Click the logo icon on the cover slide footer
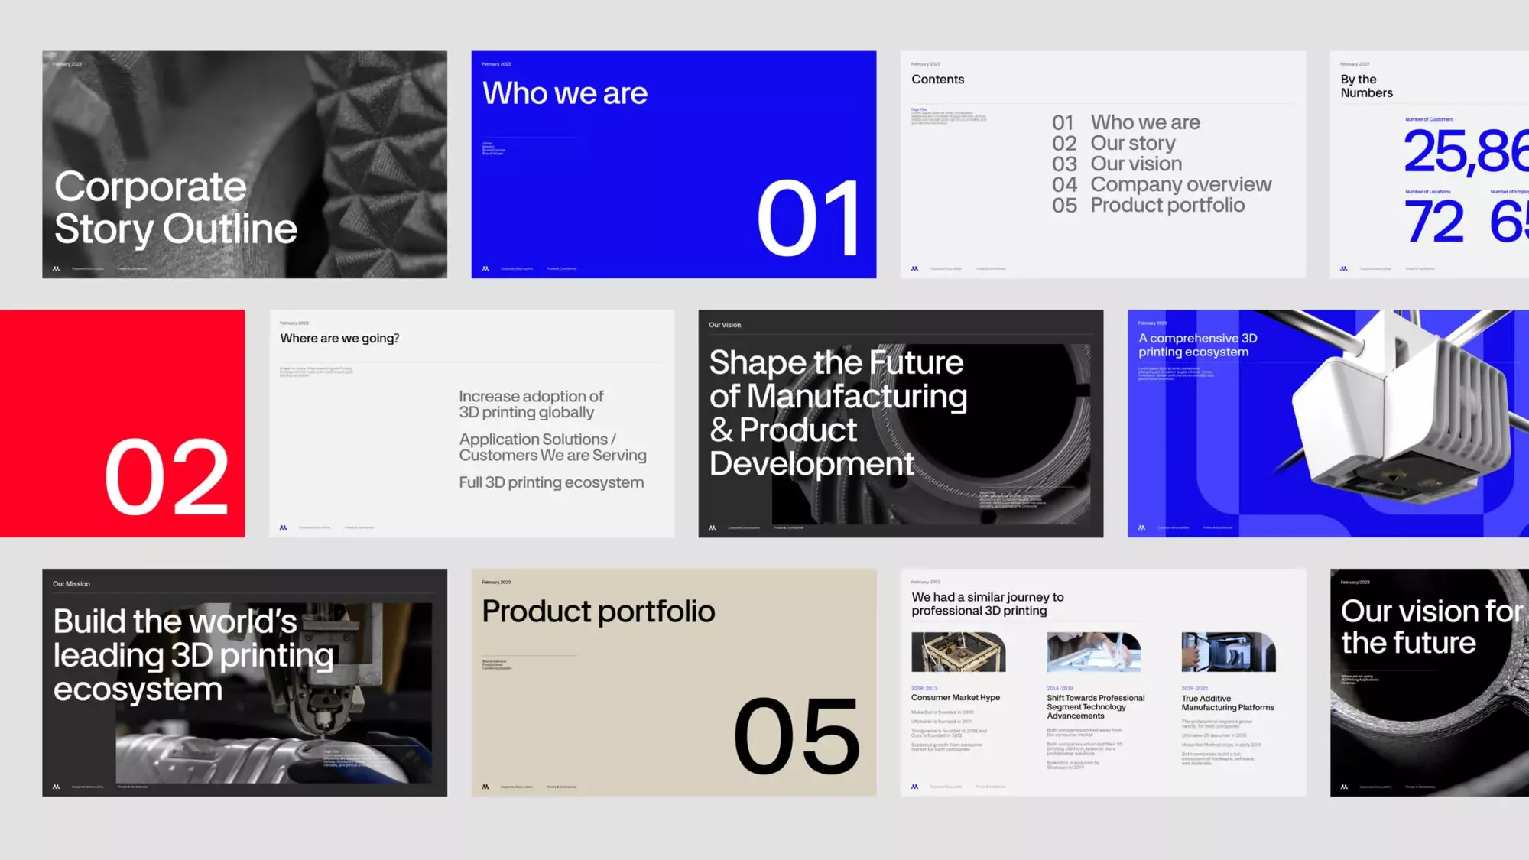 point(56,268)
